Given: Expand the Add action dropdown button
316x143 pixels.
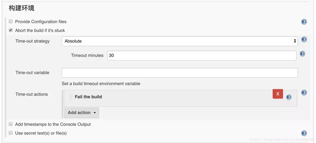Looking at the screenshot, I should coord(82,113).
